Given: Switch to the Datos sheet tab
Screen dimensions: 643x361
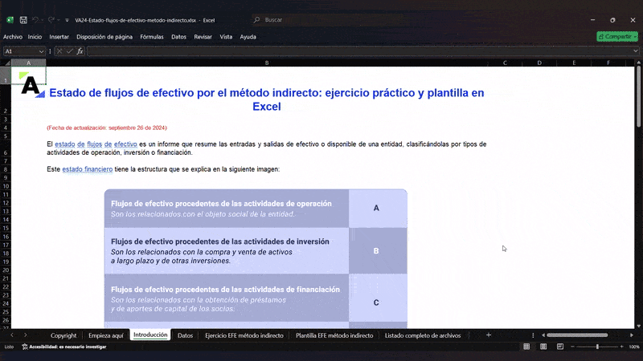Looking at the screenshot, I should 185,335.
